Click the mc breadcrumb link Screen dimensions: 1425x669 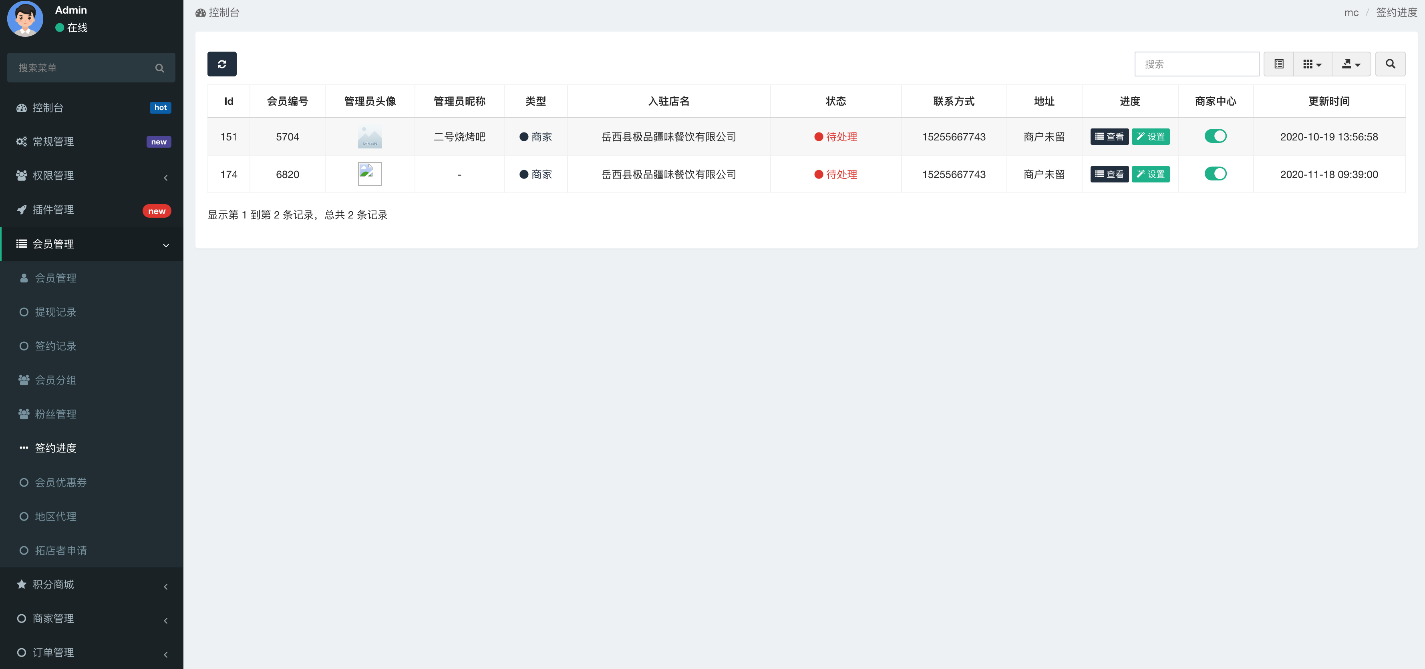[1351, 13]
